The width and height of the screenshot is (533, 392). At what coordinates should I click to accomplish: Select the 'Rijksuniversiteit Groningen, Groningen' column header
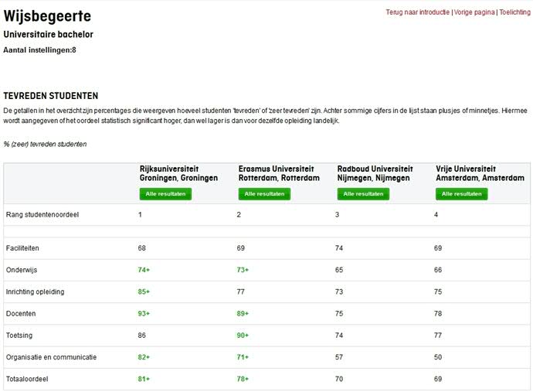178,173
